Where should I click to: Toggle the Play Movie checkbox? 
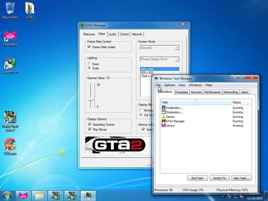(90, 129)
